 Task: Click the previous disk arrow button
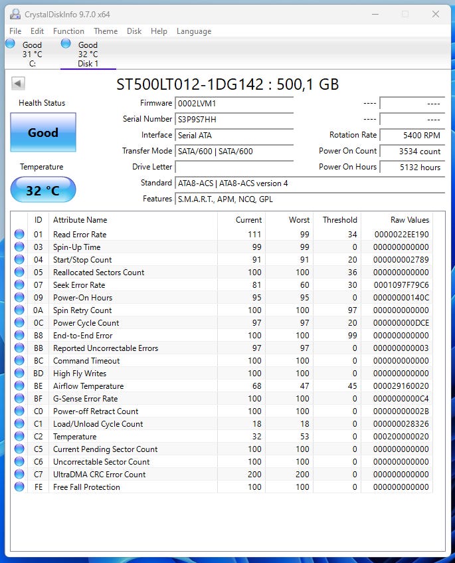pyautogui.click(x=19, y=83)
